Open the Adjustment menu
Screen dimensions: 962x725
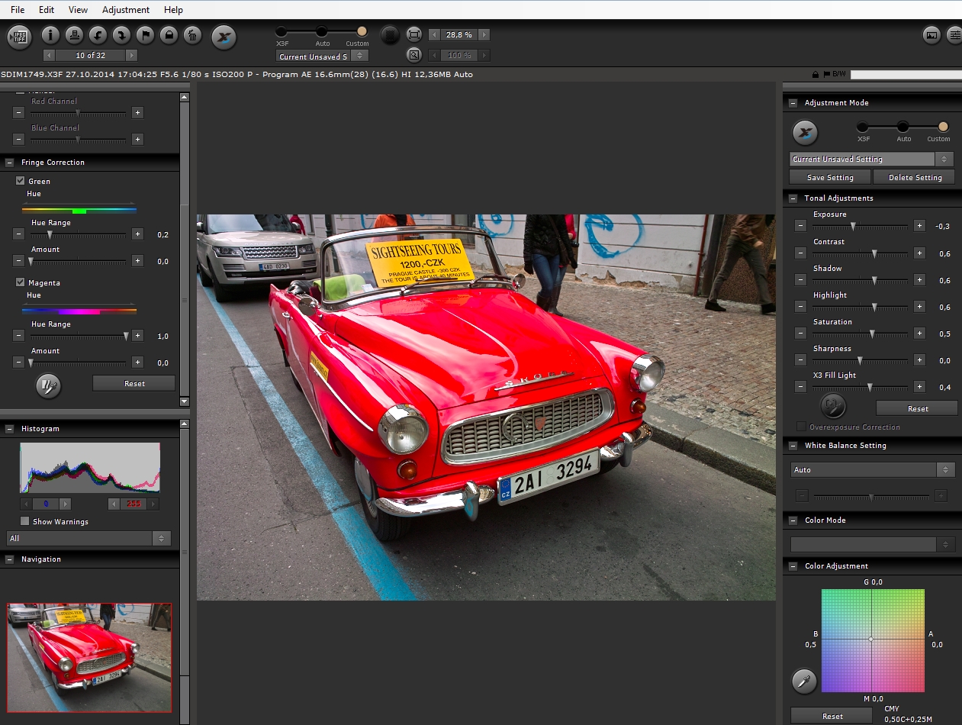(126, 10)
